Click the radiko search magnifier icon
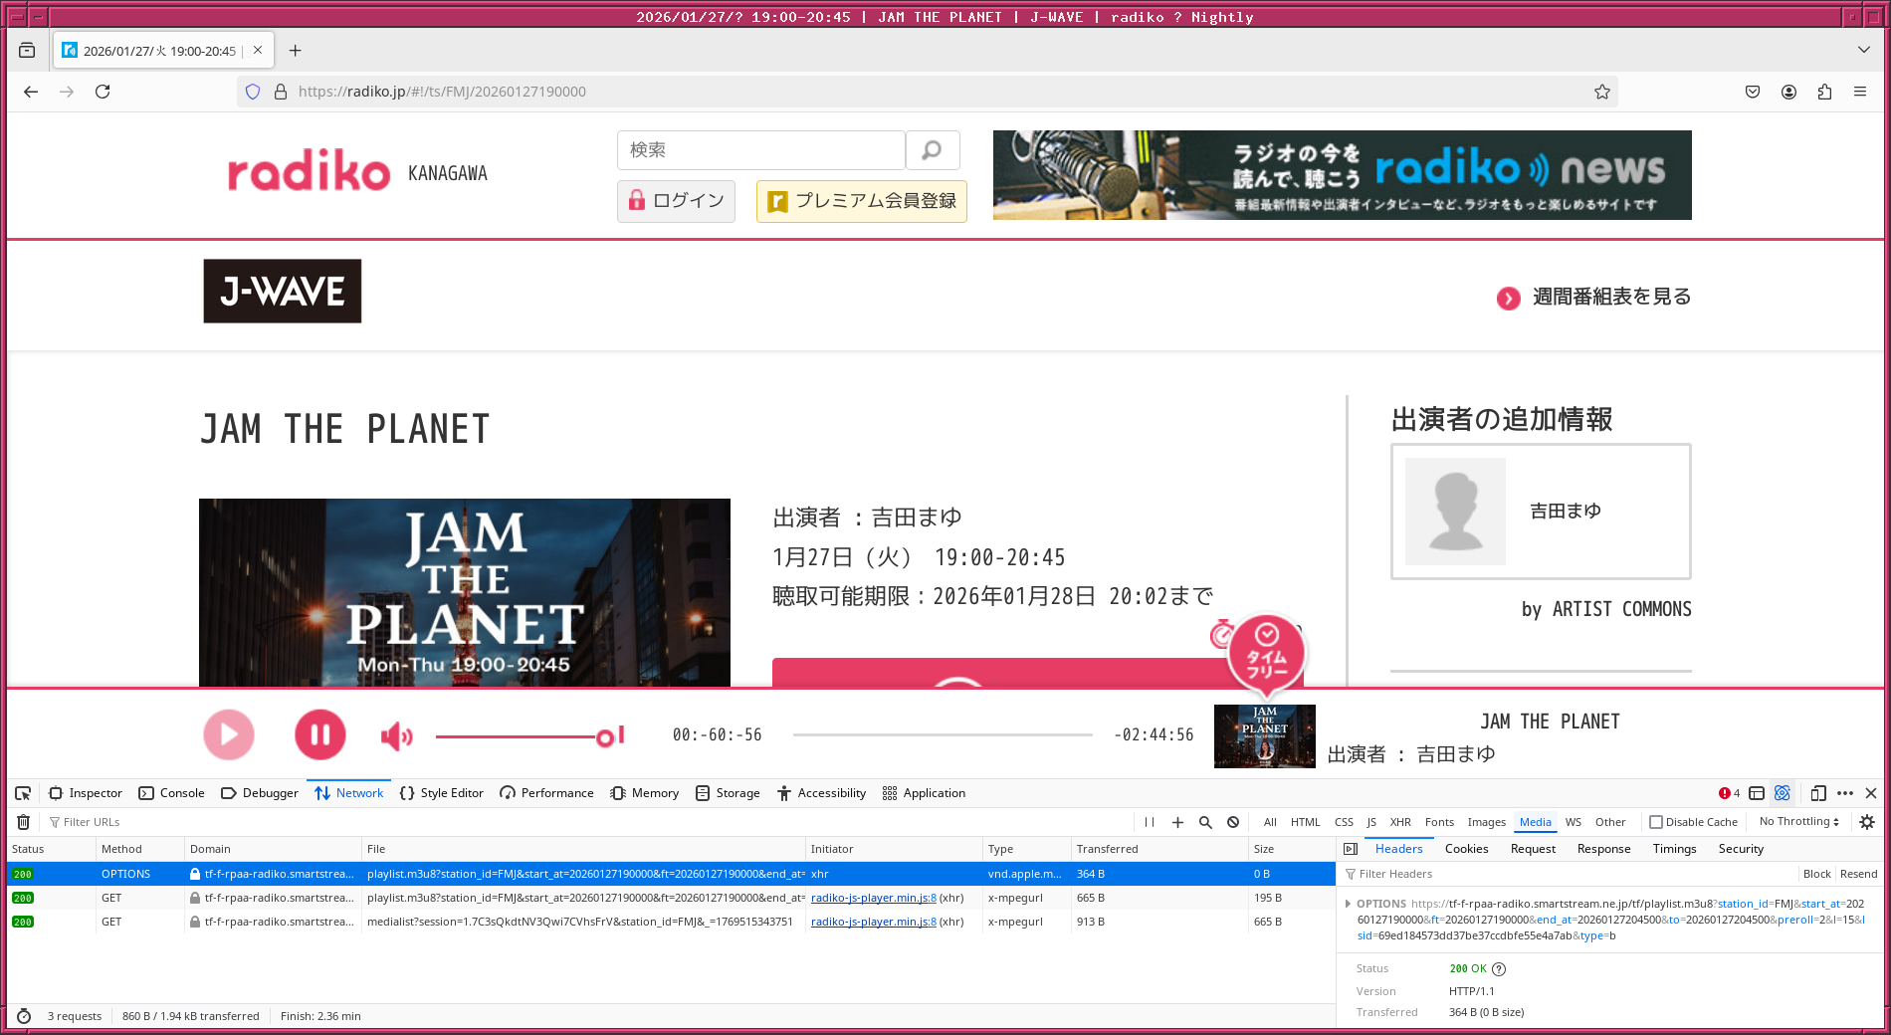Screen dimensions: 1891x1035 pos(933,150)
